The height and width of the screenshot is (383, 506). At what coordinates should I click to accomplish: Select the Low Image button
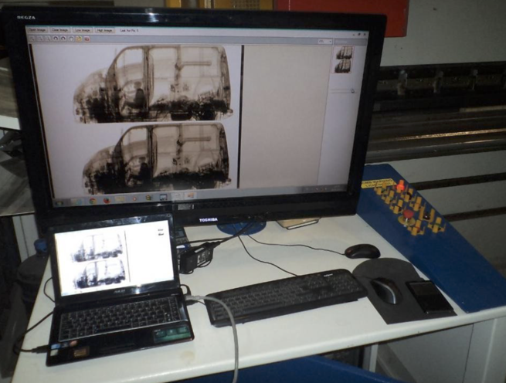tap(83, 30)
